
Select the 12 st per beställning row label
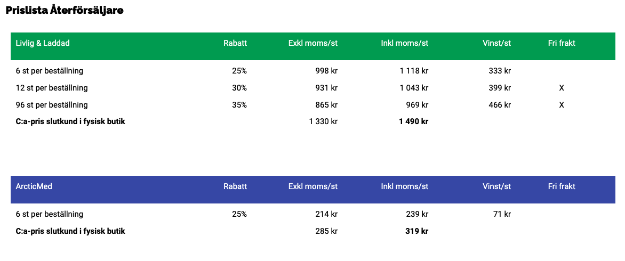(x=52, y=88)
